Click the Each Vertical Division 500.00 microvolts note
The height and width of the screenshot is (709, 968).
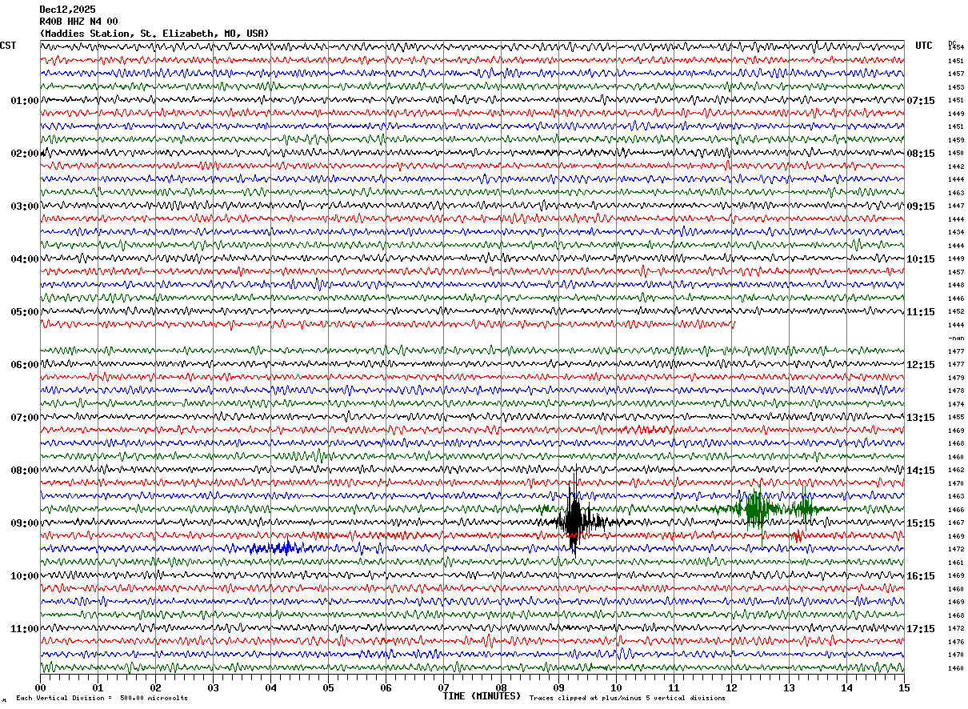click(102, 699)
